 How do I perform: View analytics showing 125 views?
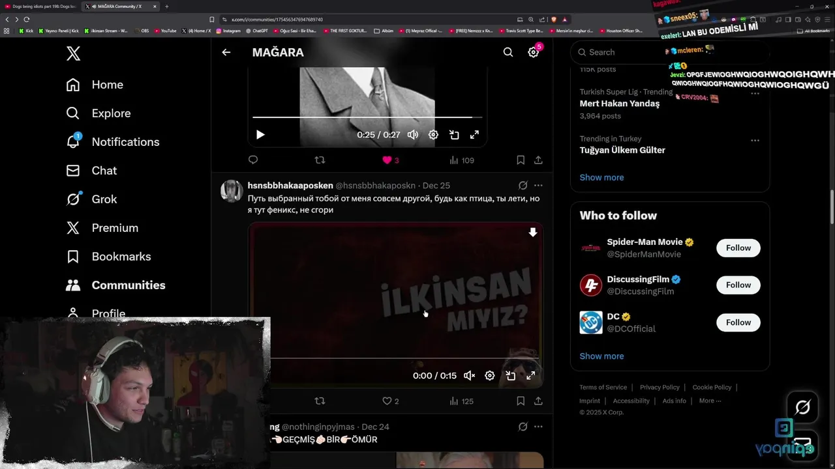click(462, 401)
